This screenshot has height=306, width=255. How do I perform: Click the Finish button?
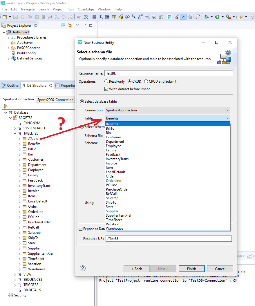coord(191,269)
